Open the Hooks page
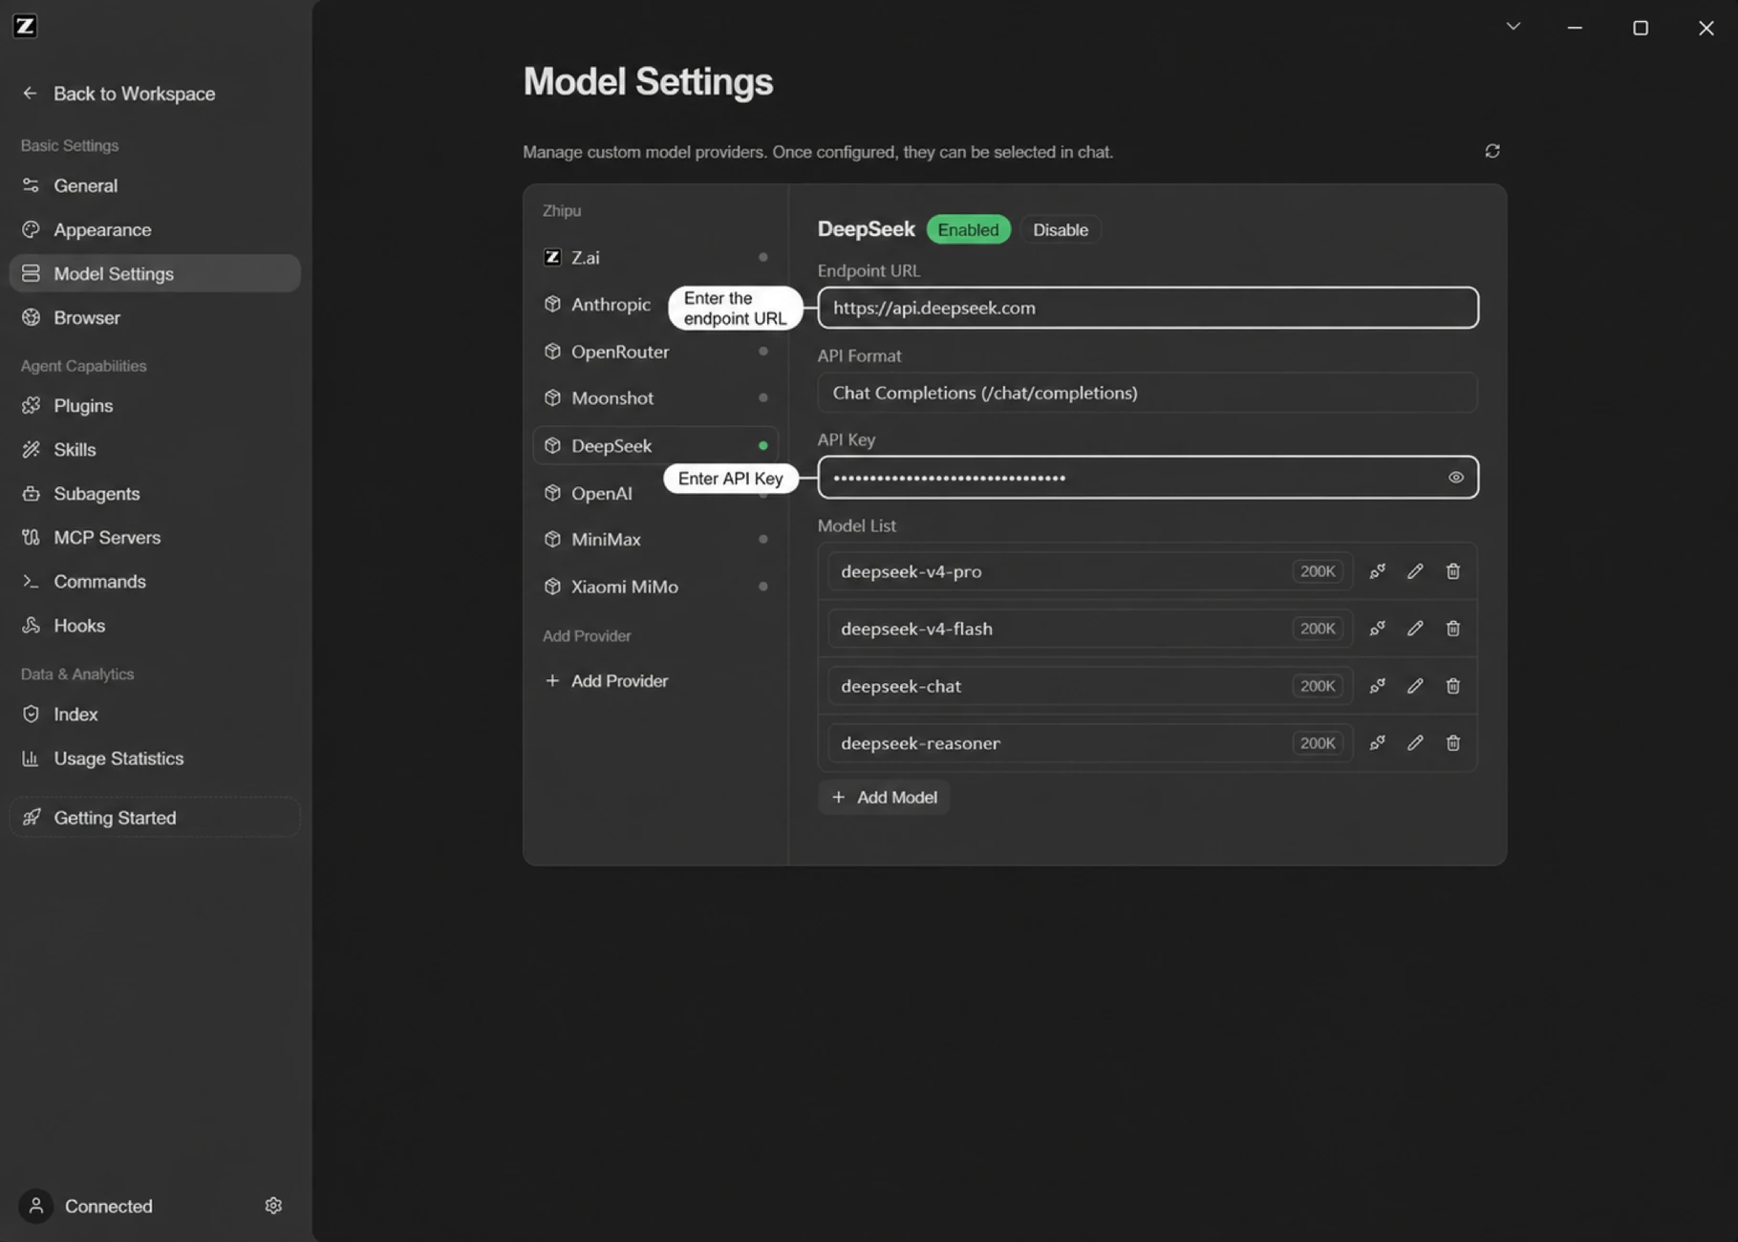Viewport: 1738px width, 1242px height. [155, 625]
